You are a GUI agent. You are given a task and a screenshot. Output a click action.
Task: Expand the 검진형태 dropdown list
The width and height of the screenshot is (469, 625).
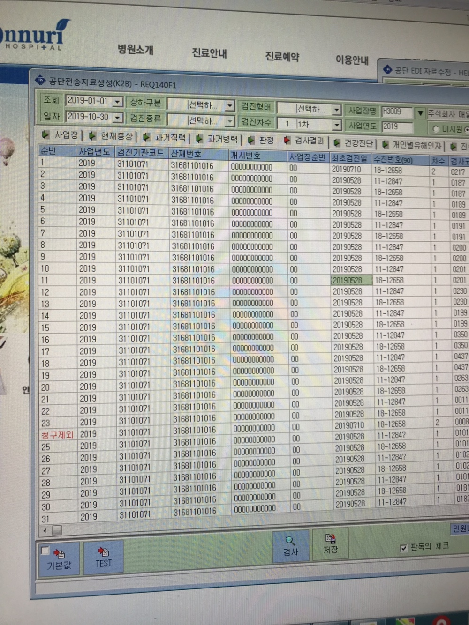(x=336, y=110)
